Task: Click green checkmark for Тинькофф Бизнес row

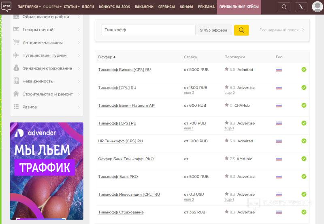Action: point(304,70)
